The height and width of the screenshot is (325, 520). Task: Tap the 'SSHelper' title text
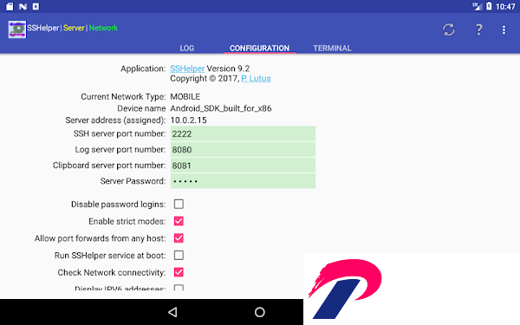[43, 28]
